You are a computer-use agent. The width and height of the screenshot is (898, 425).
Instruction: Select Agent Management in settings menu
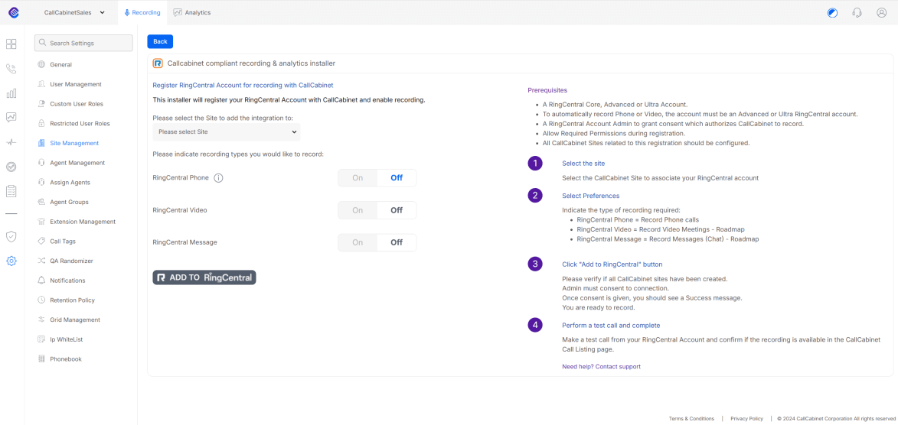(x=77, y=163)
